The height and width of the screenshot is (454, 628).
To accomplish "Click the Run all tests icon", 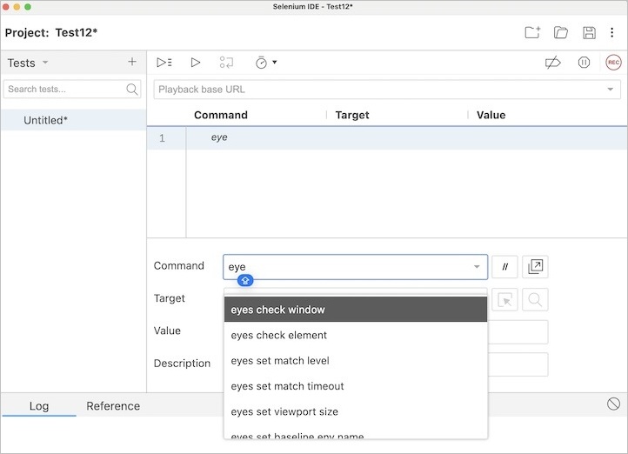I will tap(164, 63).
